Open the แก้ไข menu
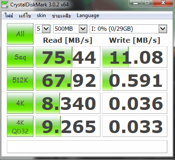The image size is (175, 160). pyautogui.click(x=25, y=15)
